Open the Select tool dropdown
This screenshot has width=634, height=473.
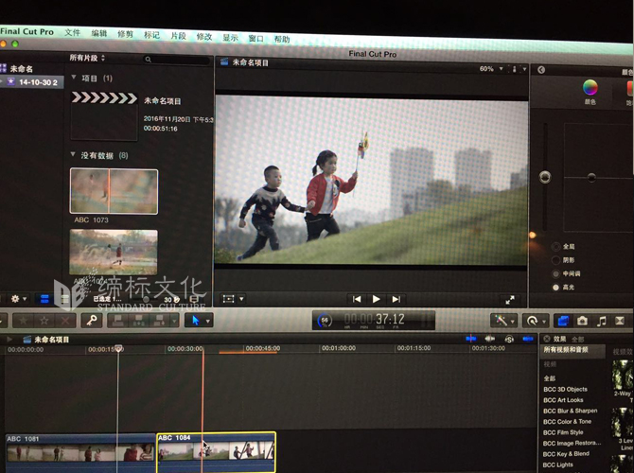[x=208, y=322]
